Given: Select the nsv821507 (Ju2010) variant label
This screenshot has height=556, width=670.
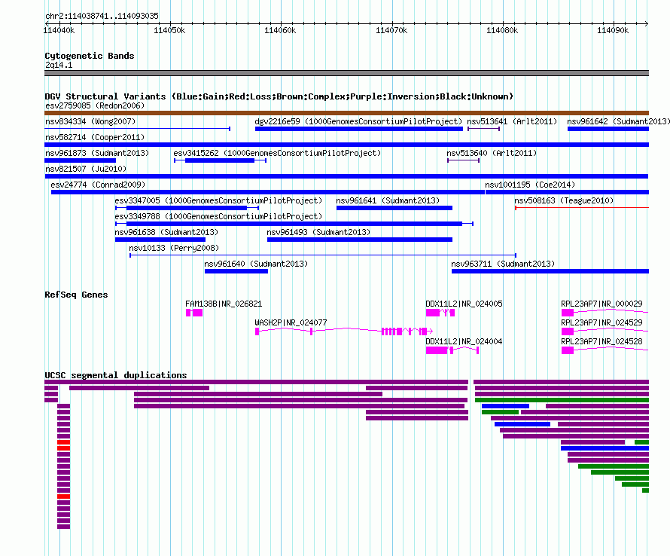Looking at the screenshot, I should click(x=86, y=169).
